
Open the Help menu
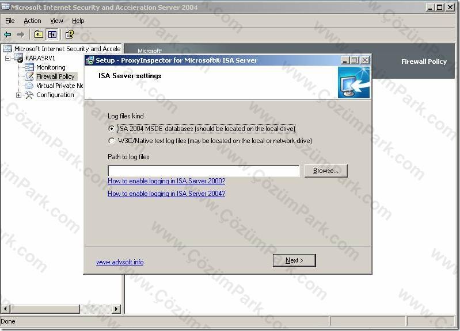tap(78, 21)
